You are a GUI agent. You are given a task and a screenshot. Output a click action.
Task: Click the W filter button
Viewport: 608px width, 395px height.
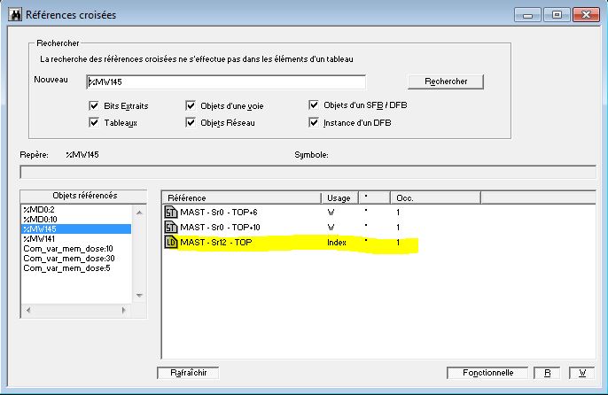(x=582, y=373)
